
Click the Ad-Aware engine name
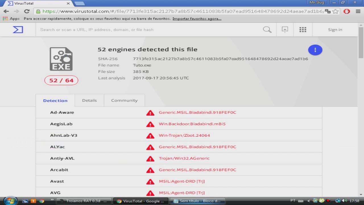(x=62, y=112)
